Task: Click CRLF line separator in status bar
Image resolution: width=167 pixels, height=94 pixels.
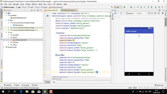Action: [135, 88]
